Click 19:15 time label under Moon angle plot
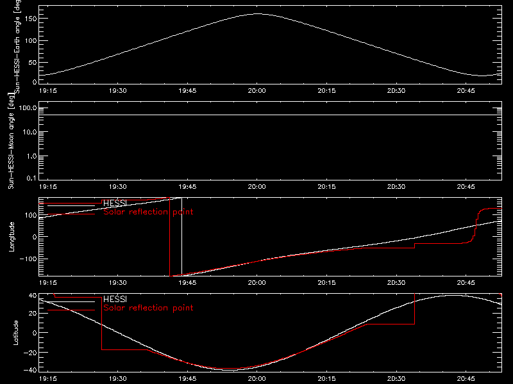The width and height of the screenshot is (513, 384). (47, 187)
